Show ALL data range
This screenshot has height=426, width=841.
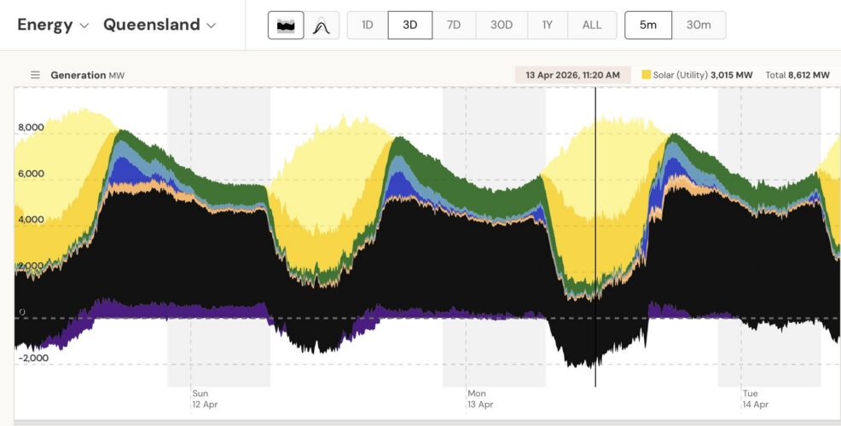592,26
